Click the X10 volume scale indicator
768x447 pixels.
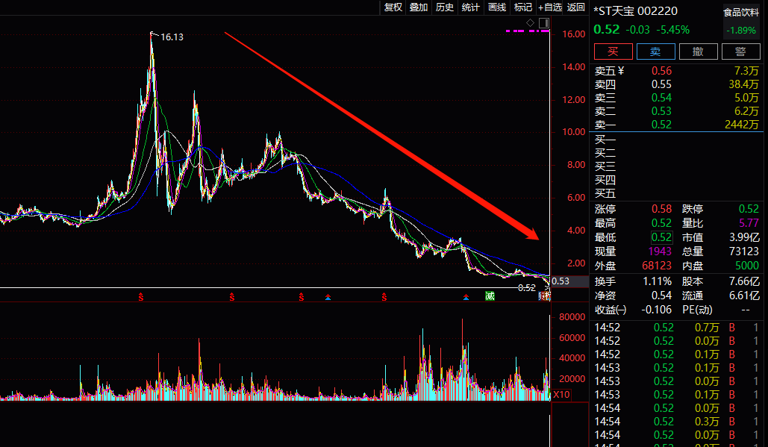click(x=561, y=395)
